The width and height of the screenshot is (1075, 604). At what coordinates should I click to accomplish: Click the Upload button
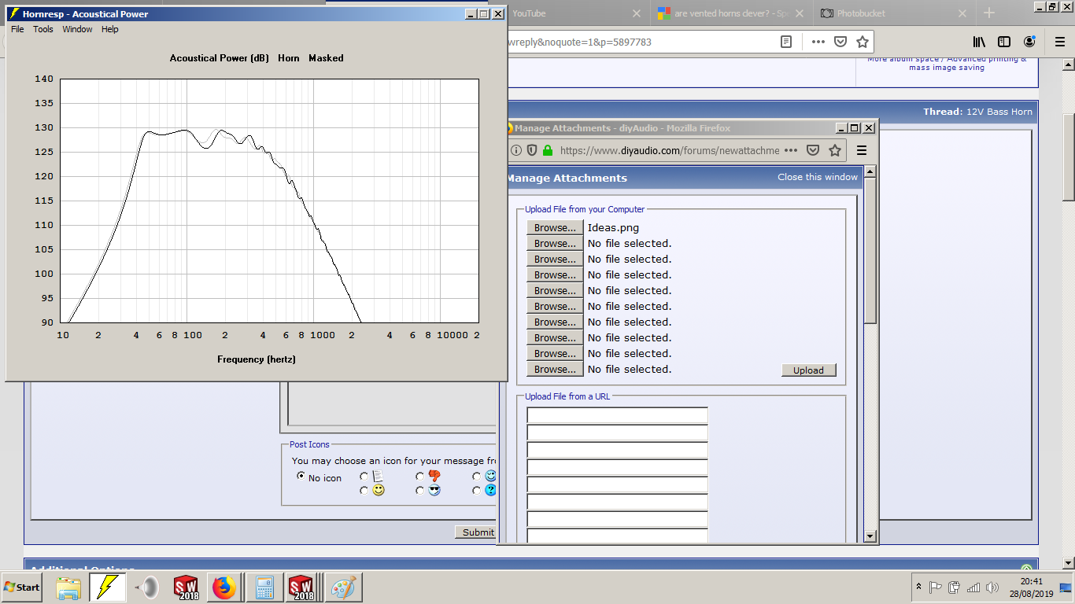coord(808,370)
